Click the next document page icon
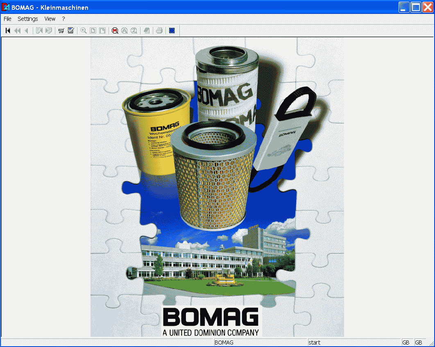This screenshot has width=435, height=347. click(49, 31)
